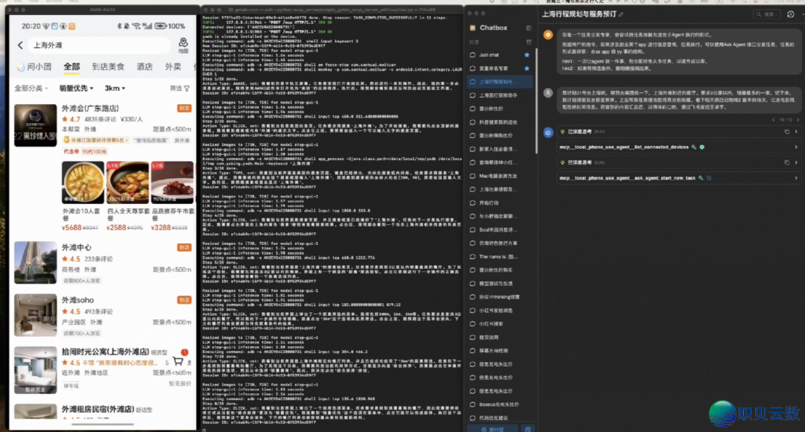Open the 模型测试与反馈 conversation

500,283
